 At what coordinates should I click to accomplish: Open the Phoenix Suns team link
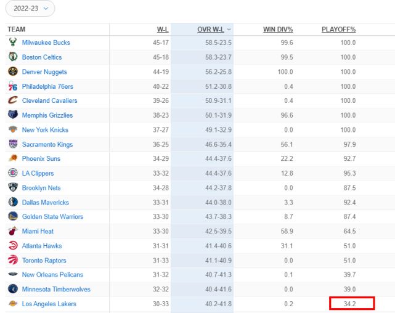coord(41,158)
